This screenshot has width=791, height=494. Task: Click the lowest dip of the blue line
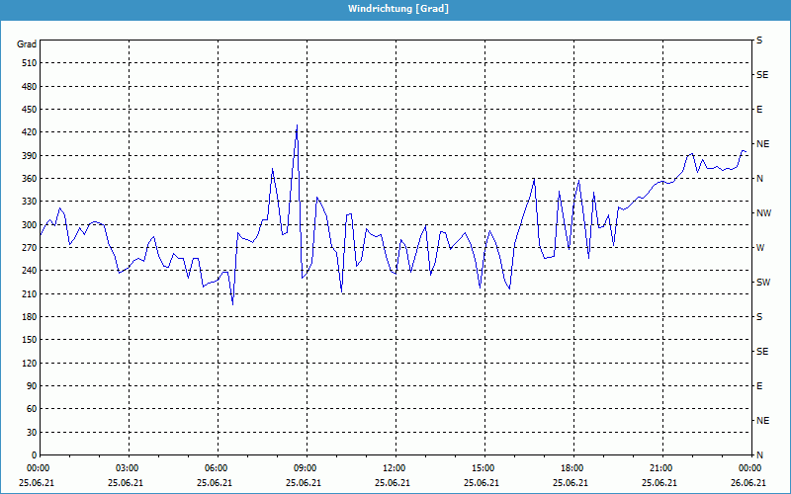(232, 304)
